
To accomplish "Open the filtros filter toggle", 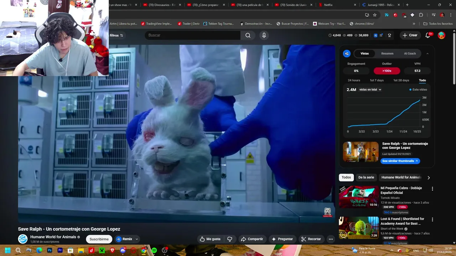I will pyautogui.click(x=116, y=35).
